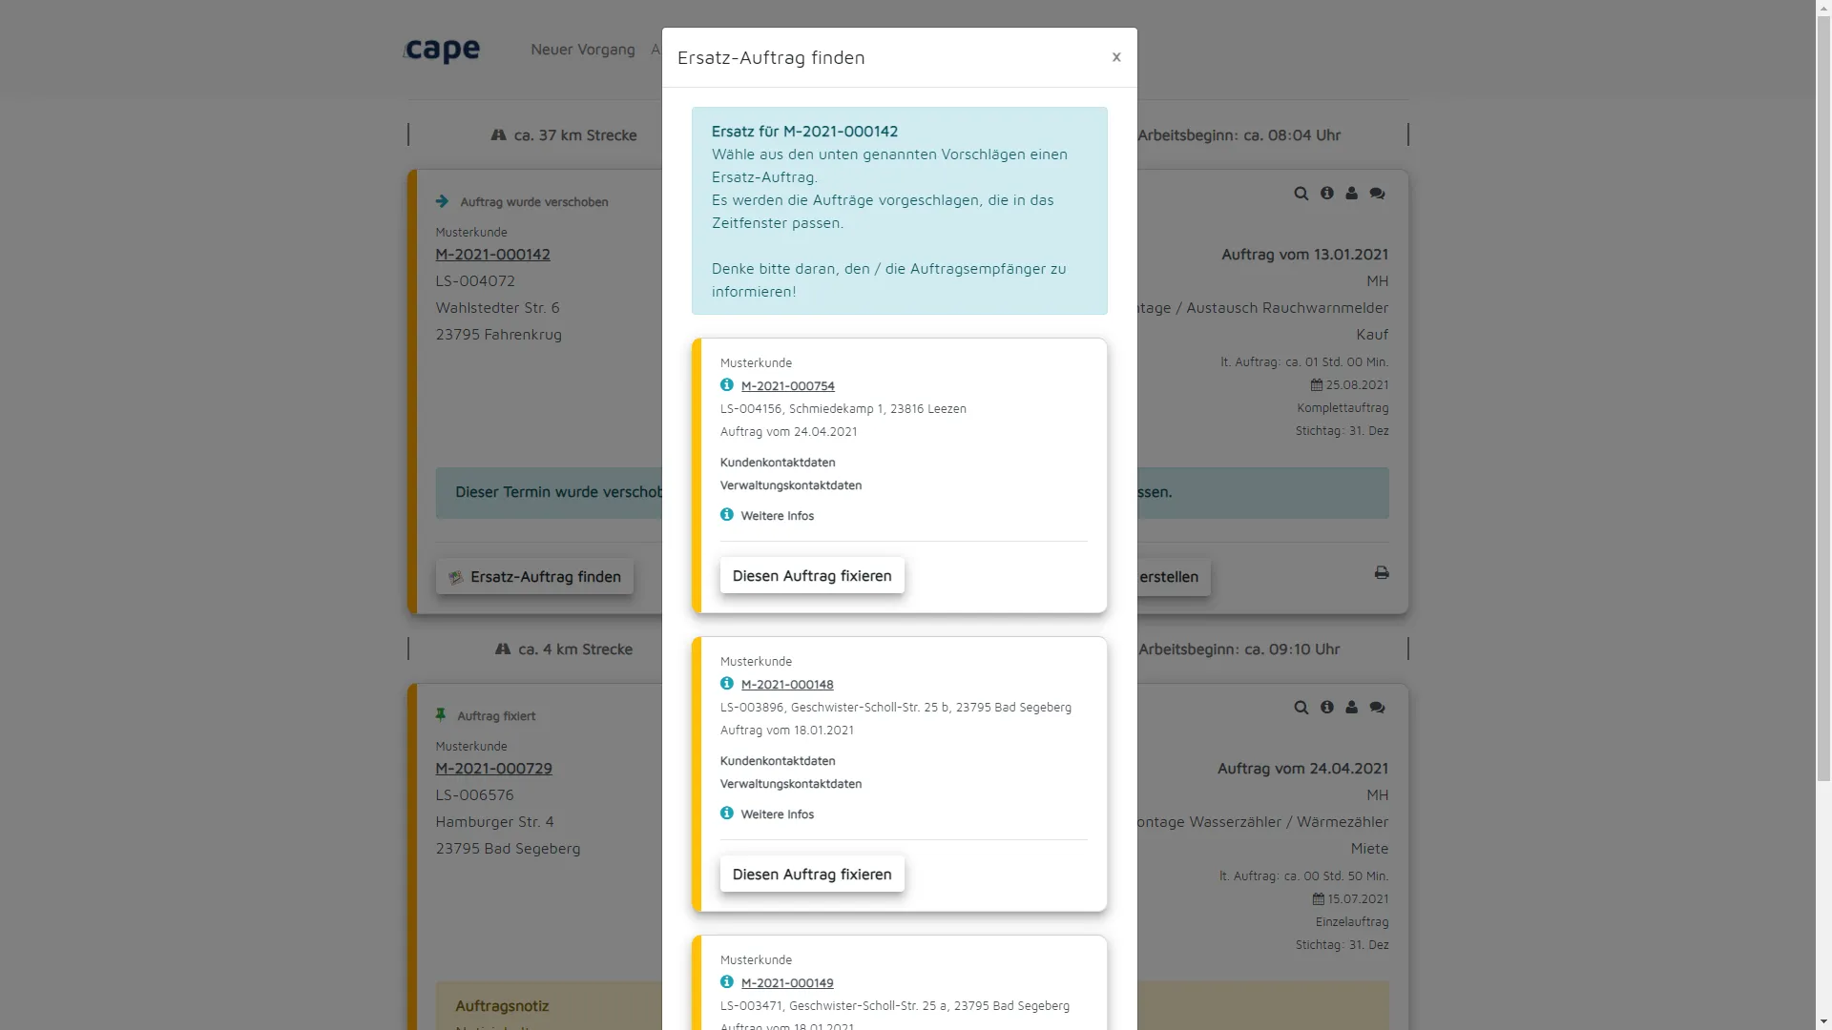The width and height of the screenshot is (1832, 1030).
Task: Open M-2021-000729 link in background card
Action: [494, 769]
